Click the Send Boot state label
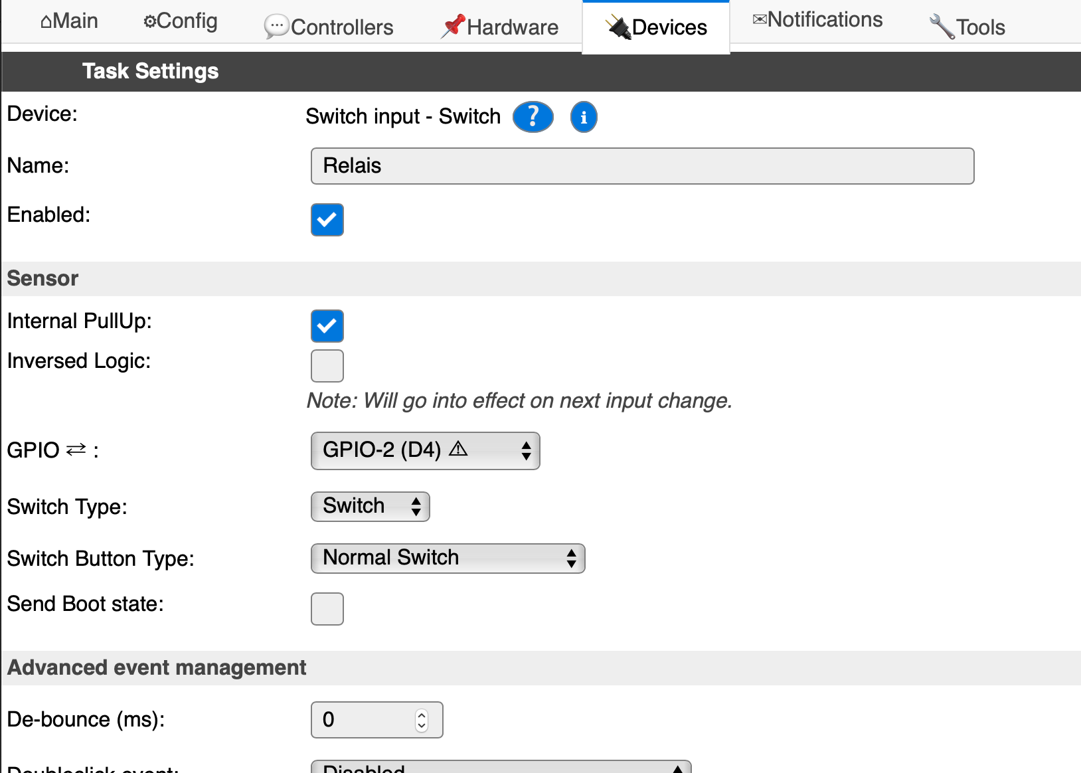Viewport: 1081px width, 773px height. [86, 604]
